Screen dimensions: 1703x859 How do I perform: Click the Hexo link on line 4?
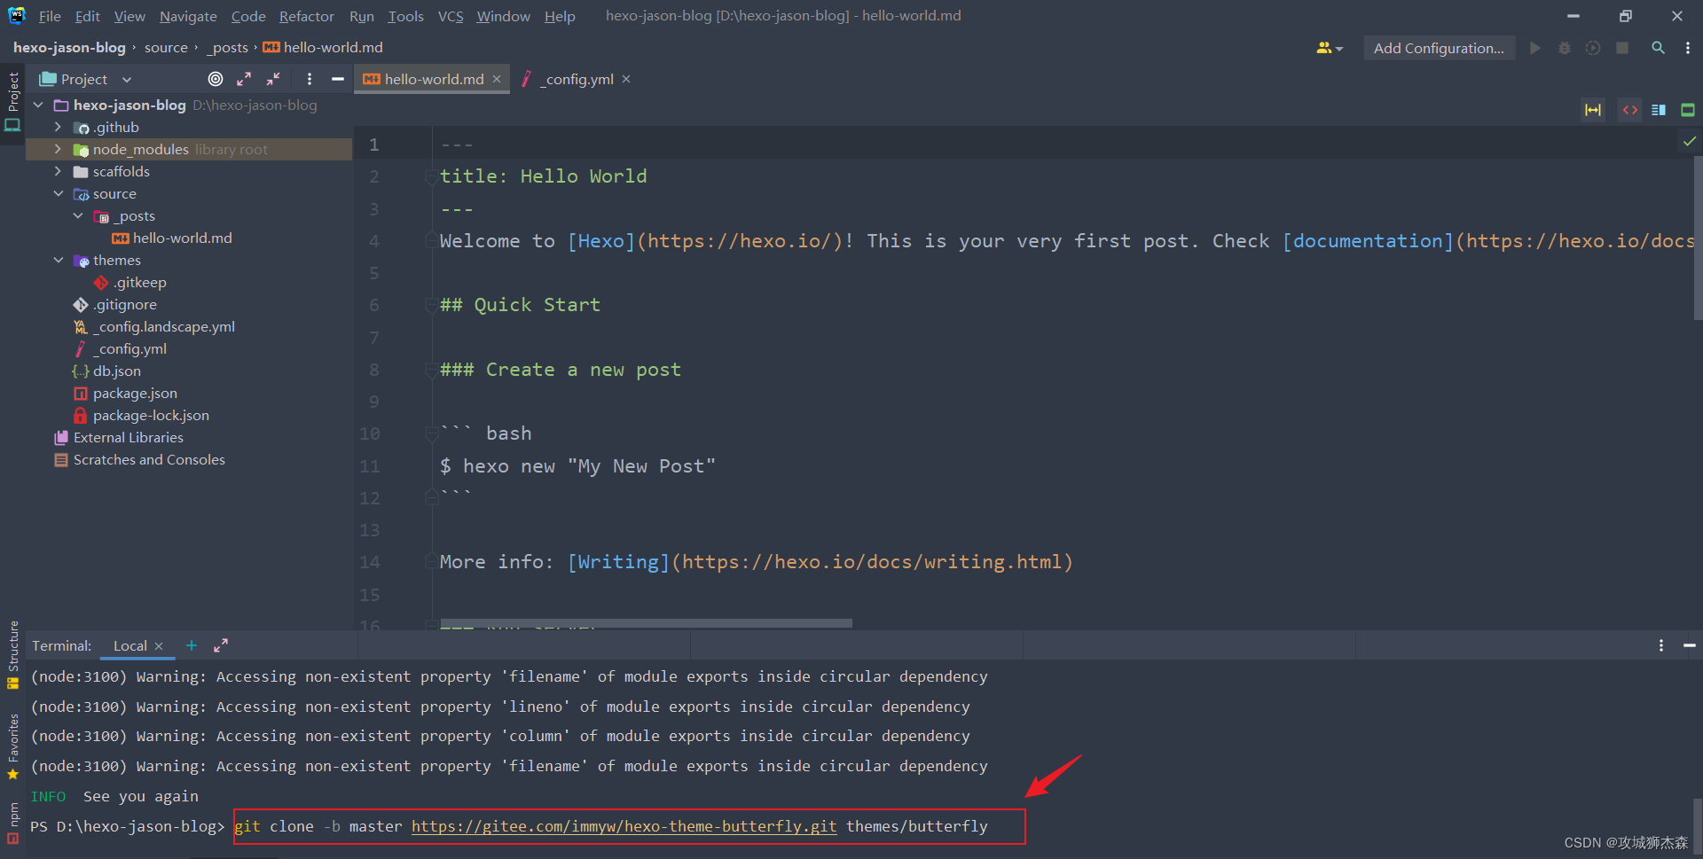(602, 241)
